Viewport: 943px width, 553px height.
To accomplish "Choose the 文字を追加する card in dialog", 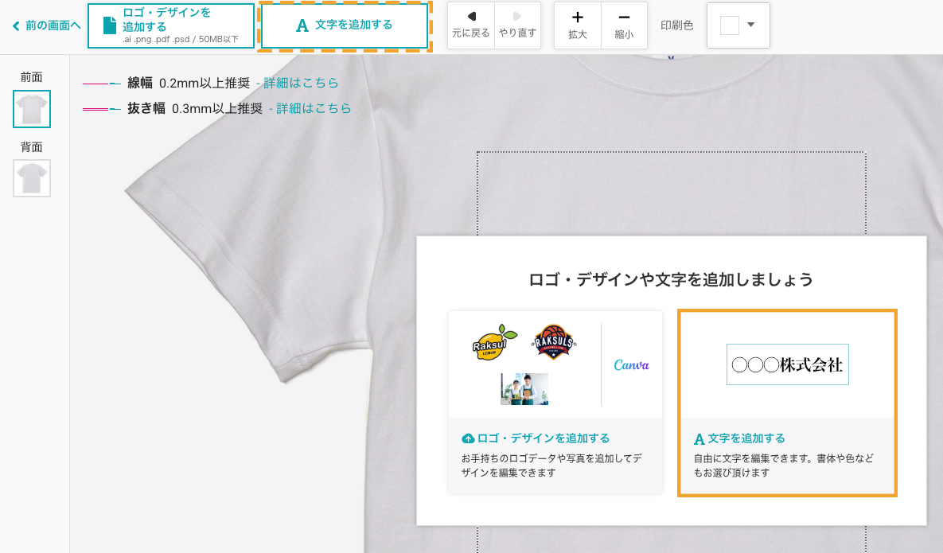I will click(787, 403).
